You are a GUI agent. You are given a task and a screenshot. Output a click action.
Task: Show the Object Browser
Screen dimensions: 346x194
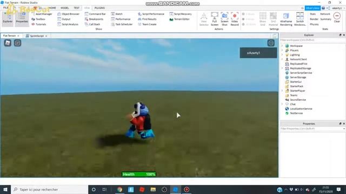point(68,14)
